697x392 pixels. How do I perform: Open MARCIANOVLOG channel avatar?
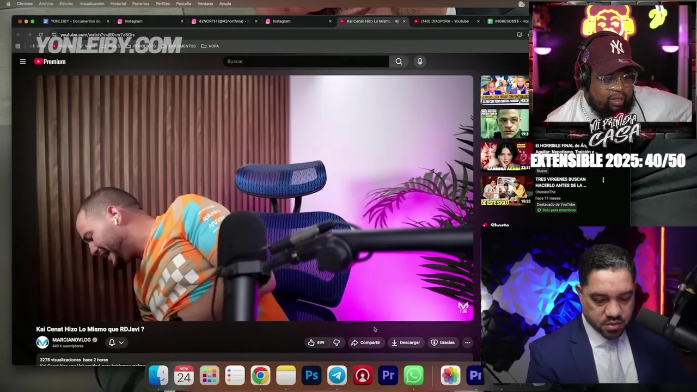pos(42,342)
